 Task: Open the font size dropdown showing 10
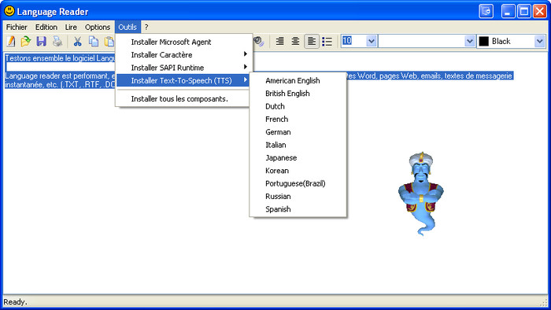click(x=372, y=41)
